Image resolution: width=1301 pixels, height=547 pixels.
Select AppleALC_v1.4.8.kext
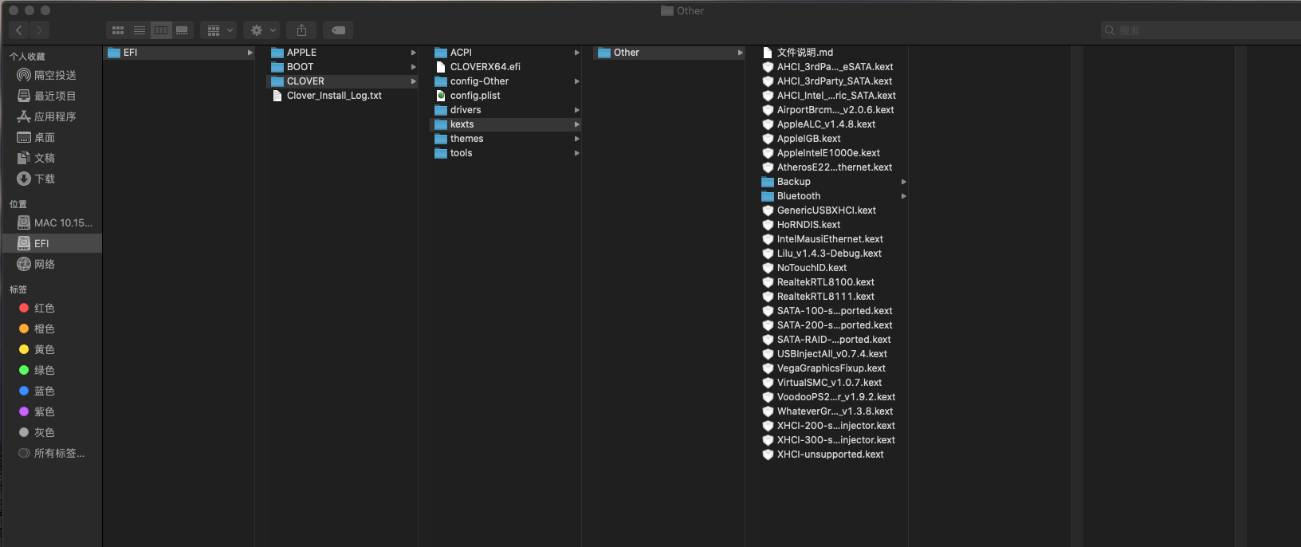click(x=832, y=124)
